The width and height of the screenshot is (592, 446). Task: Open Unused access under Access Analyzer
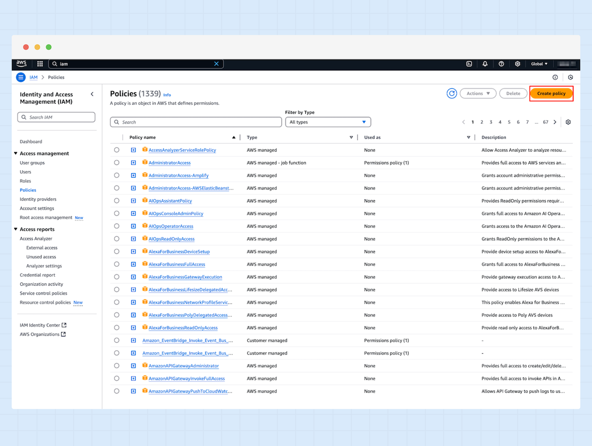point(41,257)
